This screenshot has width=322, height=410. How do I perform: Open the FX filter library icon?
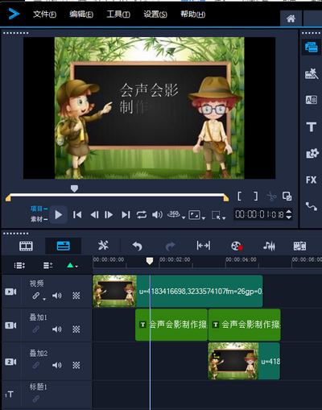pyautogui.click(x=312, y=180)
